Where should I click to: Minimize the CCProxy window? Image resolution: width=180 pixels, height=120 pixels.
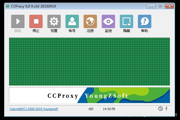[151, 6]
